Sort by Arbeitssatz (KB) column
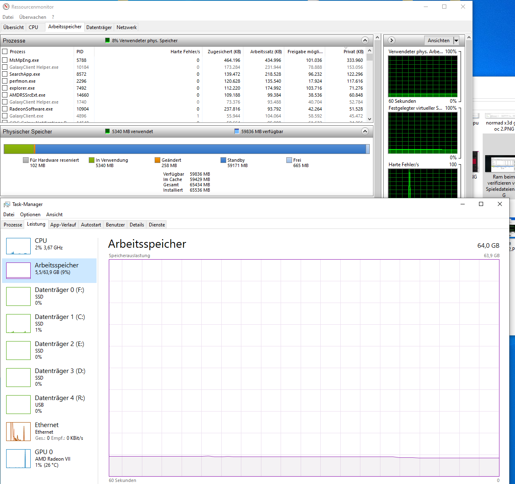515x484 pixels. point(264,52)
